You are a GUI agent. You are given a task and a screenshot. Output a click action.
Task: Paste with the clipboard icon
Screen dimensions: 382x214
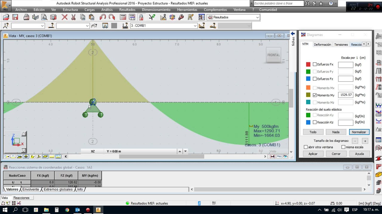[x=91, y=17]
